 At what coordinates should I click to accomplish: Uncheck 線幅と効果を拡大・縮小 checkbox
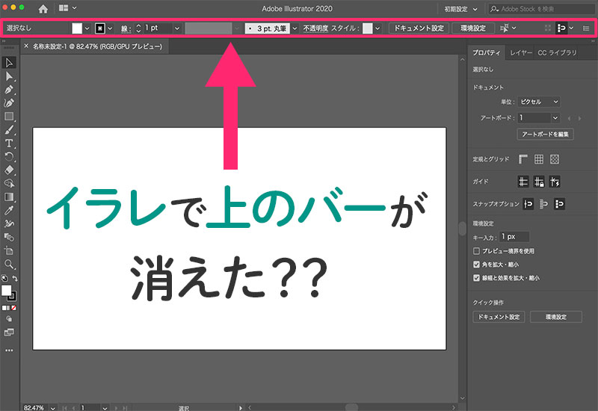476,278
